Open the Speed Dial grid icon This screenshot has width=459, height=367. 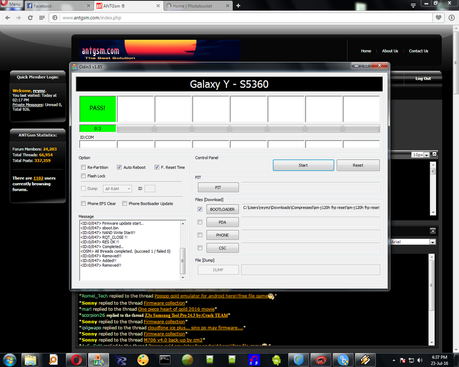point(42,18)
